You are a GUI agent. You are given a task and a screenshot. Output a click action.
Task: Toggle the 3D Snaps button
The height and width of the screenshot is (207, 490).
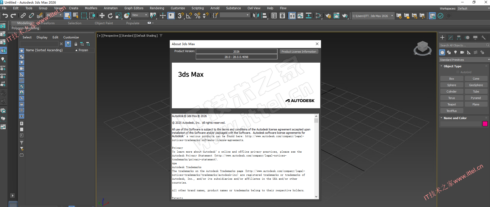[181, 16]
